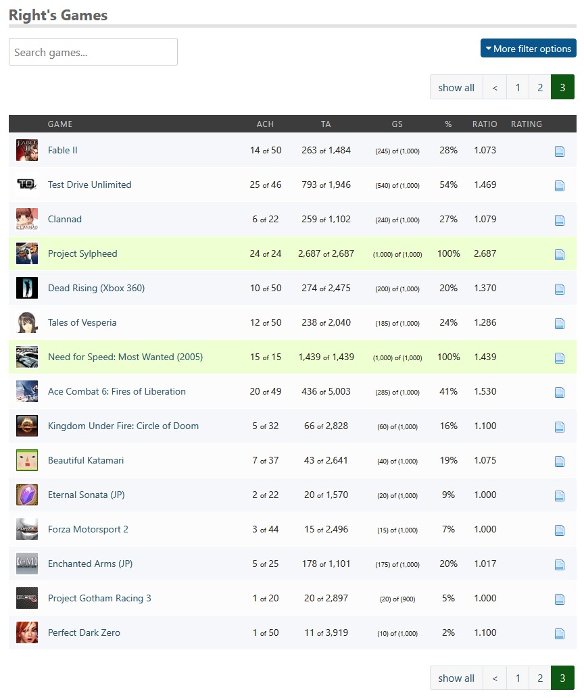Open Ace Combat 6: Fires of Liberation link

pyautogui.click(x=116, y=391)
